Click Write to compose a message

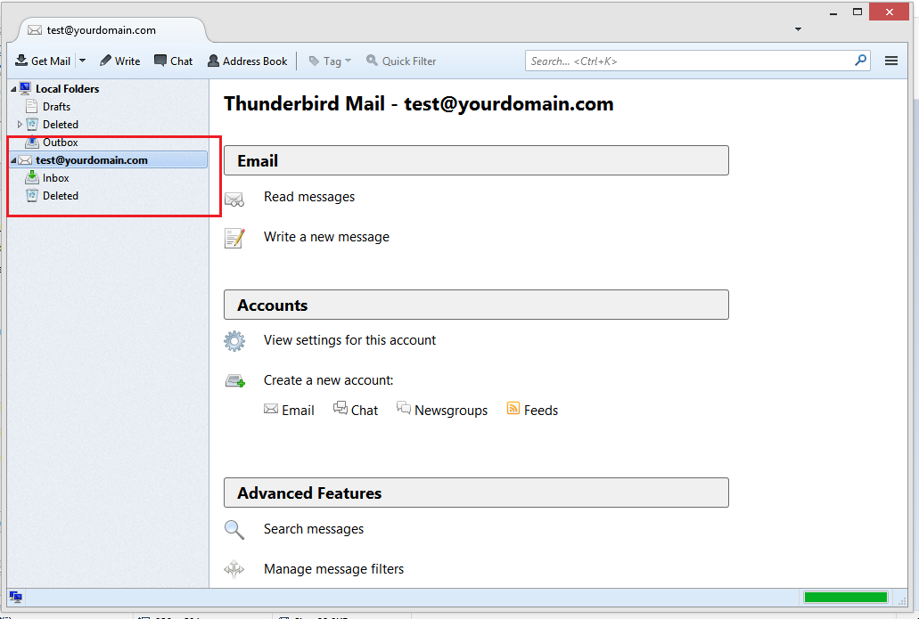click(x=120, y=61)
